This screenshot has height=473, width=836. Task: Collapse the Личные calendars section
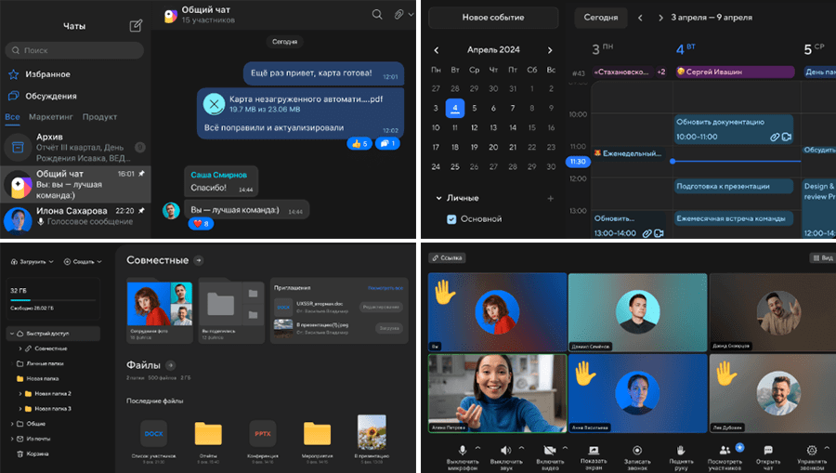pos(438,198)
